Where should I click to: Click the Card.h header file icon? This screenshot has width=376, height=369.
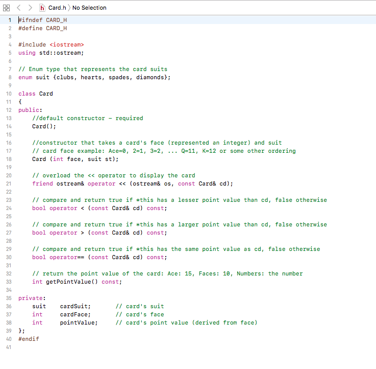[42, 8]
